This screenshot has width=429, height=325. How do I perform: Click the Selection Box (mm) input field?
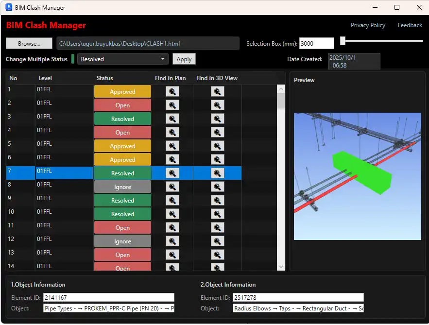click(x=316, y=43)
